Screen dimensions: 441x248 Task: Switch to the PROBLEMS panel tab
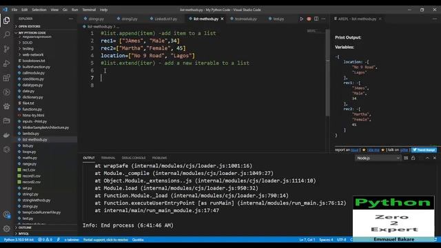[x=159, y=158]
